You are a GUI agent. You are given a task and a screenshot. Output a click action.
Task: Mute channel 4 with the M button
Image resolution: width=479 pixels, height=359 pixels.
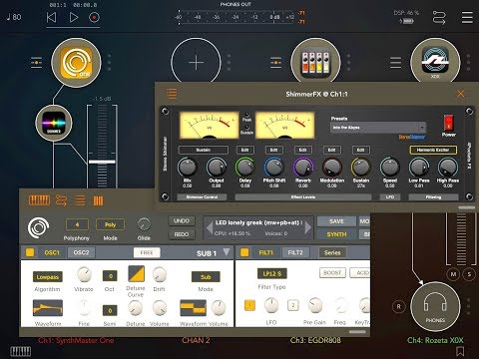coord(453,274)
